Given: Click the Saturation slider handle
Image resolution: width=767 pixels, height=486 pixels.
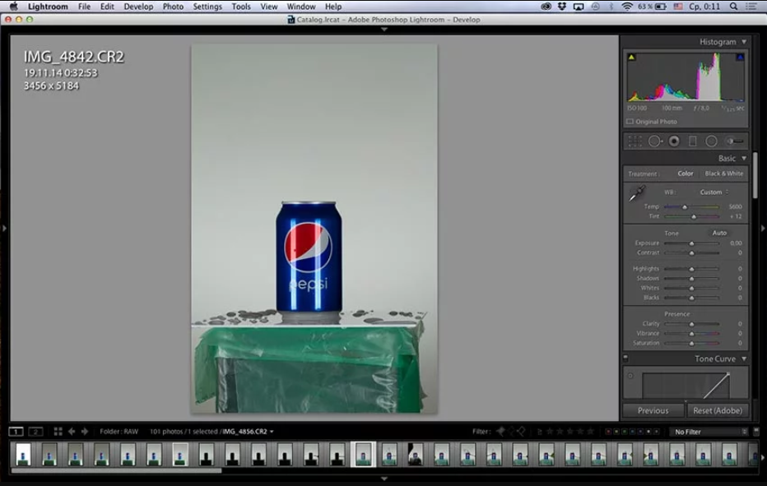Looking at the screenshot, I should click(691, 343).
